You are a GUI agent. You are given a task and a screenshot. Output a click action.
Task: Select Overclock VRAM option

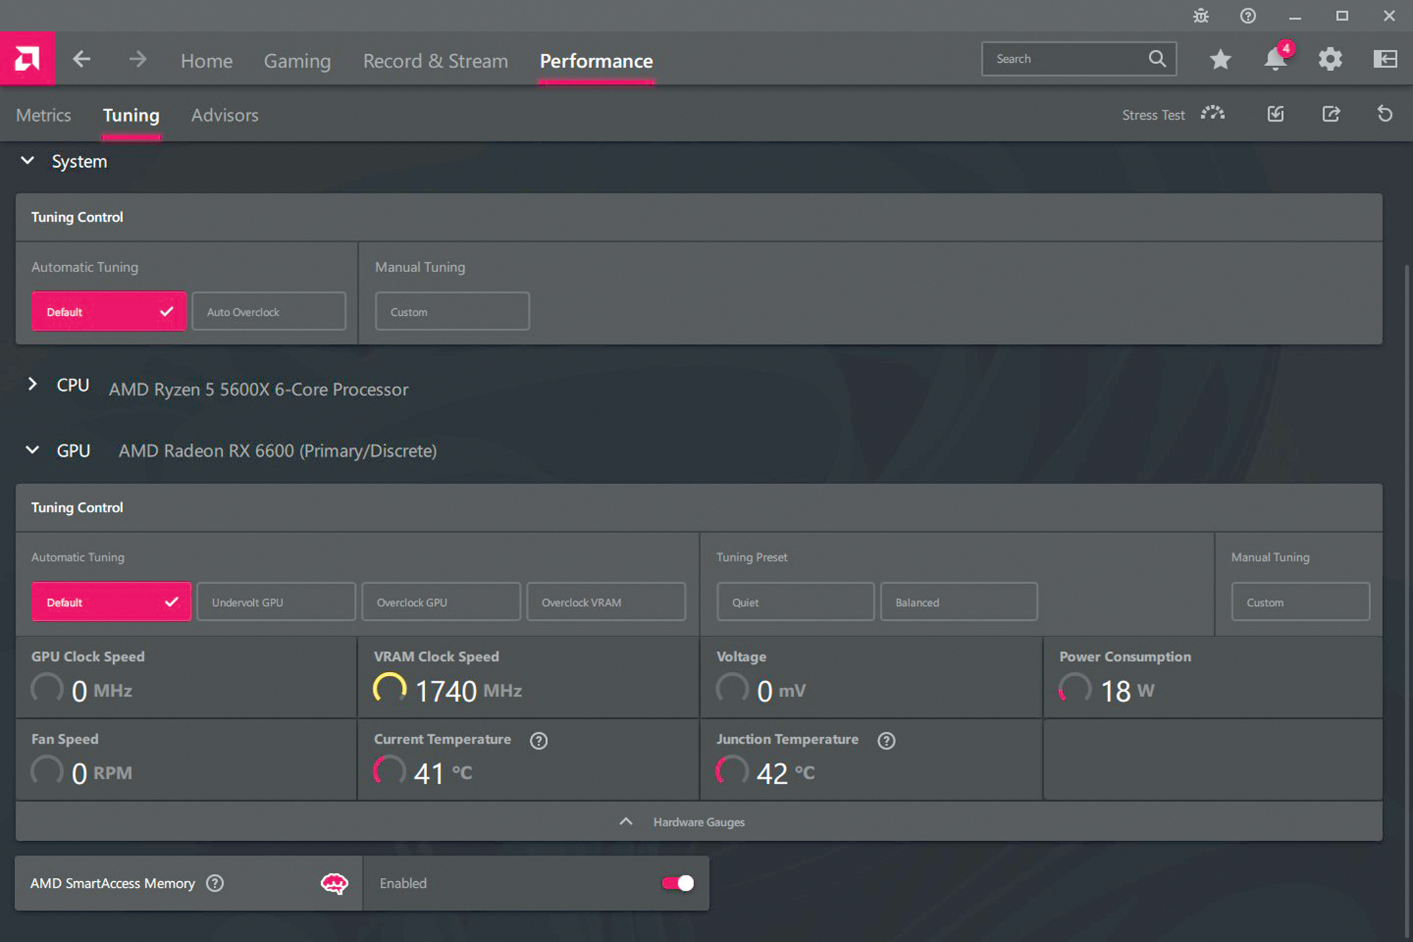click(x=606, y=602)
